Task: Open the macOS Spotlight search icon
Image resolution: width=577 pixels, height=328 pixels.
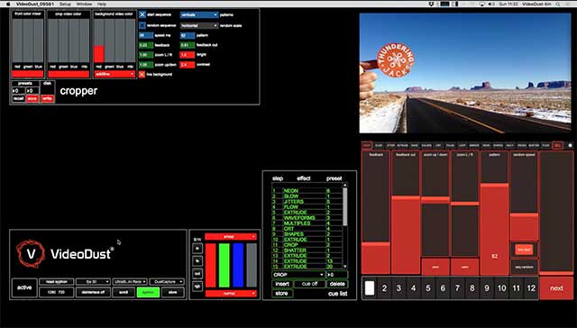Action: click(x=558, y=4)
